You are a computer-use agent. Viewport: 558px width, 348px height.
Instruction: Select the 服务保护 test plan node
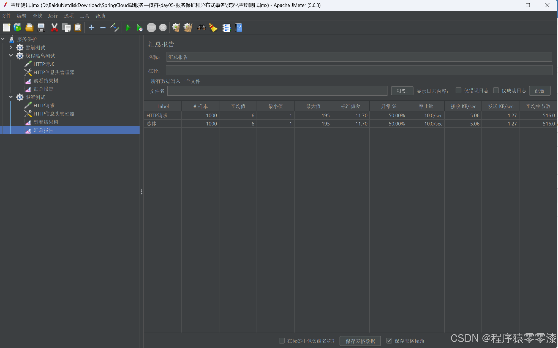[27, 39]
